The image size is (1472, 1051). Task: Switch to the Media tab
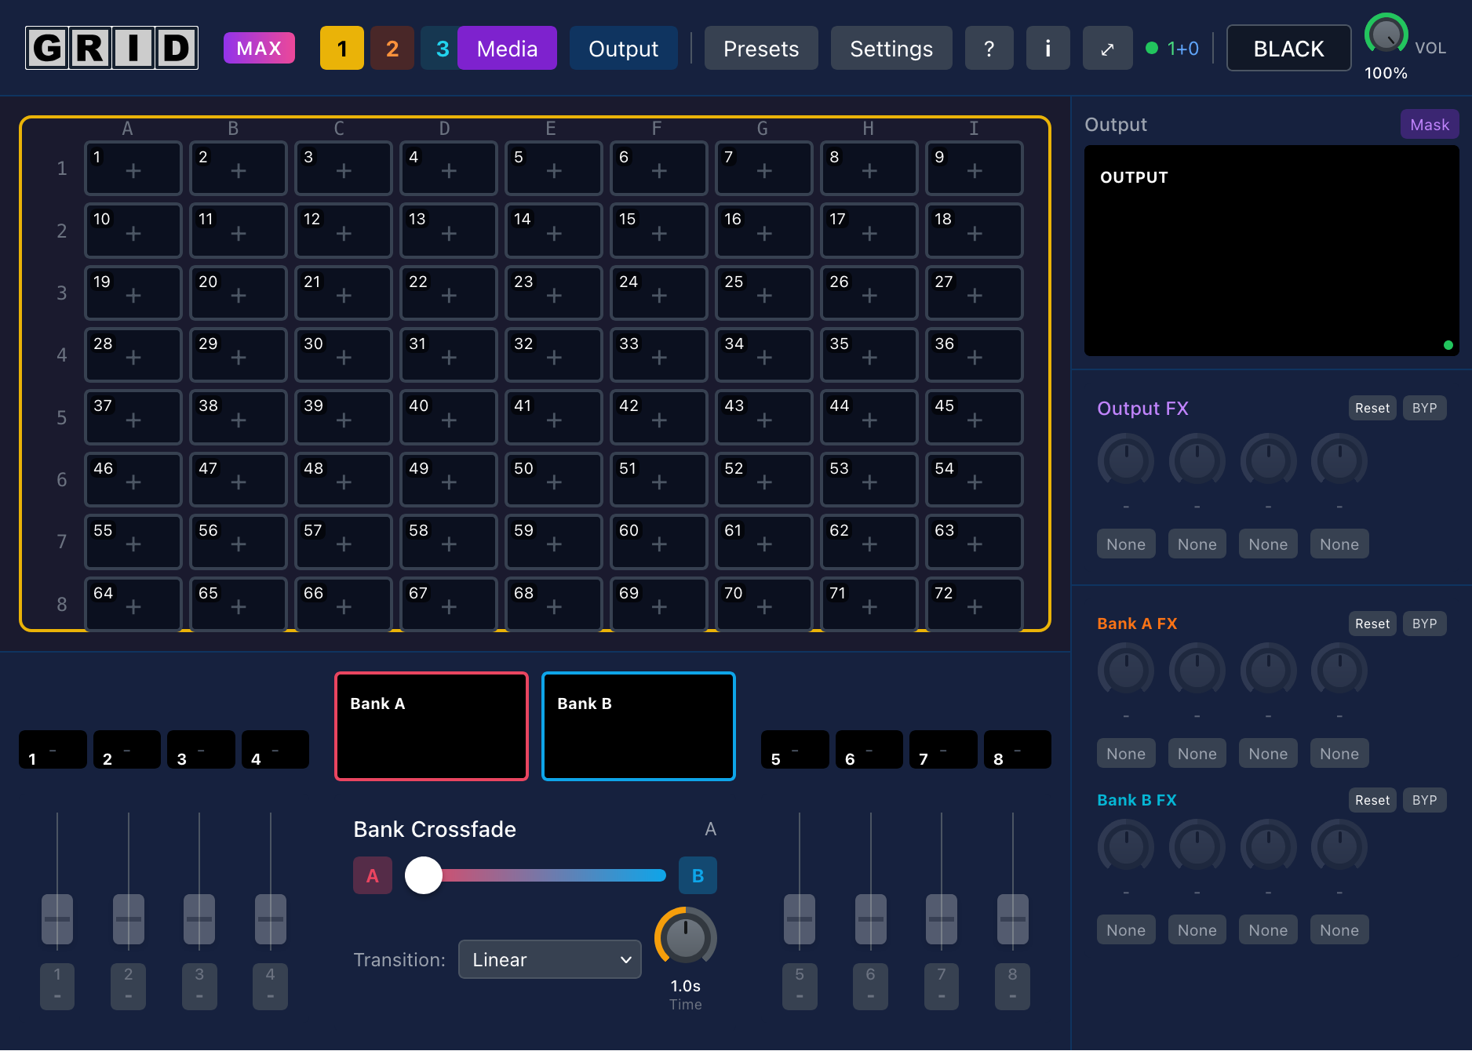click(x=507, y=48)
